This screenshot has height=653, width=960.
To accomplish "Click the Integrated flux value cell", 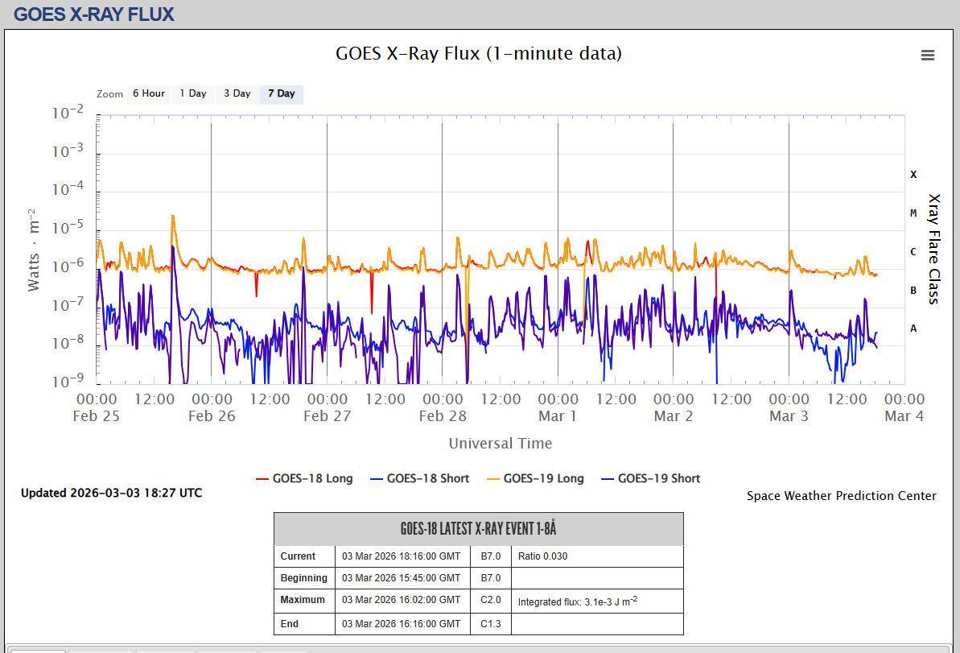I will click(577, 601).
